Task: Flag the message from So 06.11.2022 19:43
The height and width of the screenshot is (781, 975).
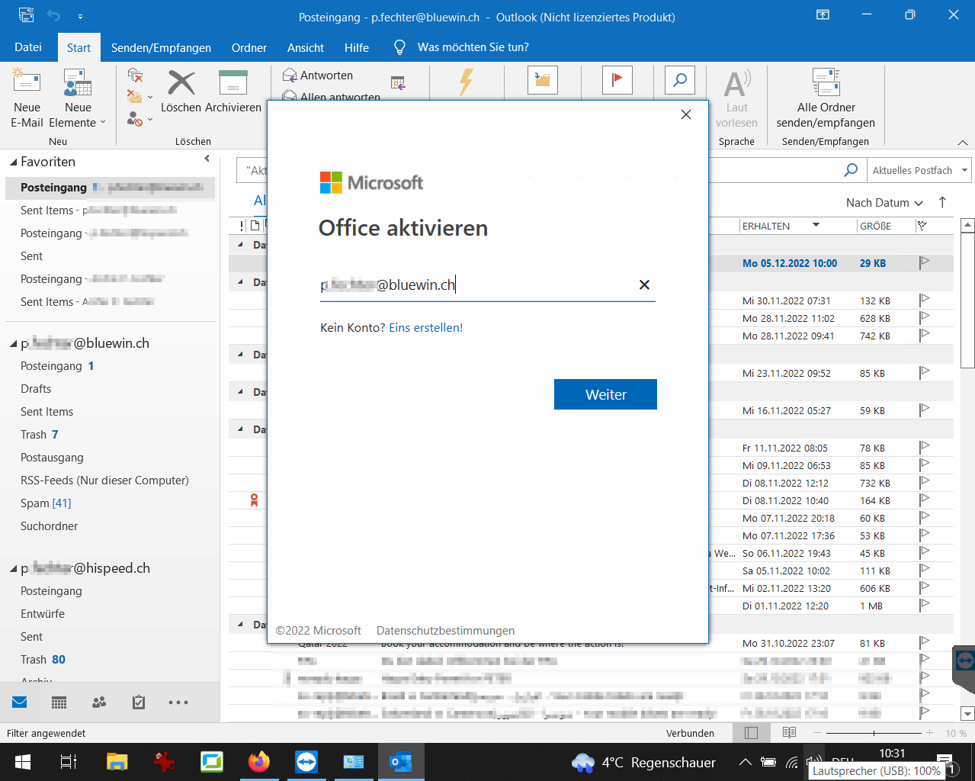Action: [925, 553]
